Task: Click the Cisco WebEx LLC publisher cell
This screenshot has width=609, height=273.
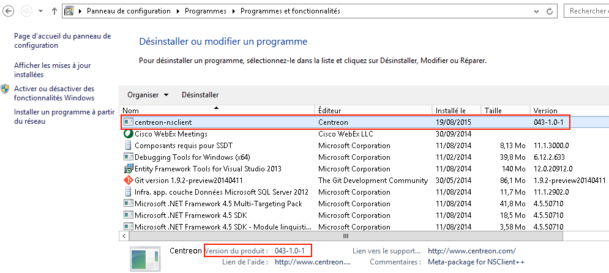Action: point(345,134)
